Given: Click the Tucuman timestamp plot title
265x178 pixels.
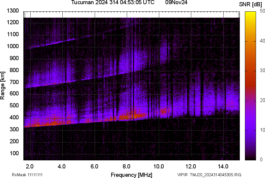Looking at the screenshot, I should tap(113, 2).
